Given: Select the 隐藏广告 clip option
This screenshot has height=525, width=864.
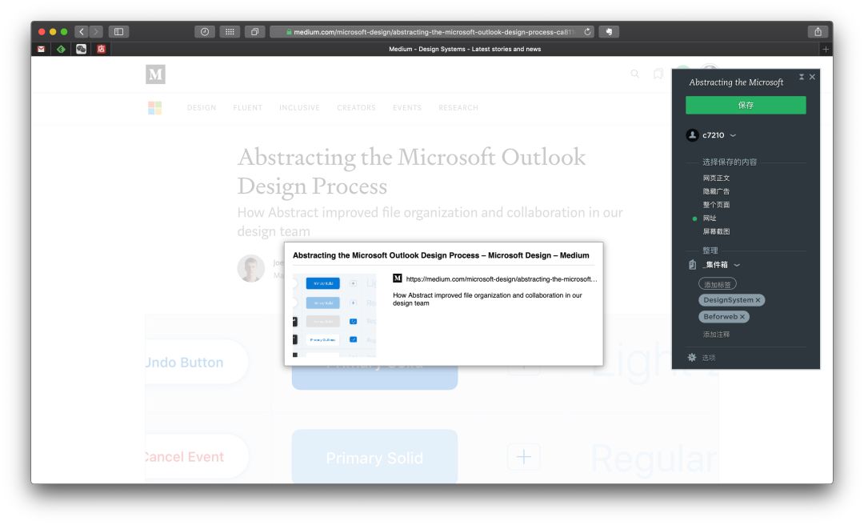Looking at the screenshot, I should [716, 191].
